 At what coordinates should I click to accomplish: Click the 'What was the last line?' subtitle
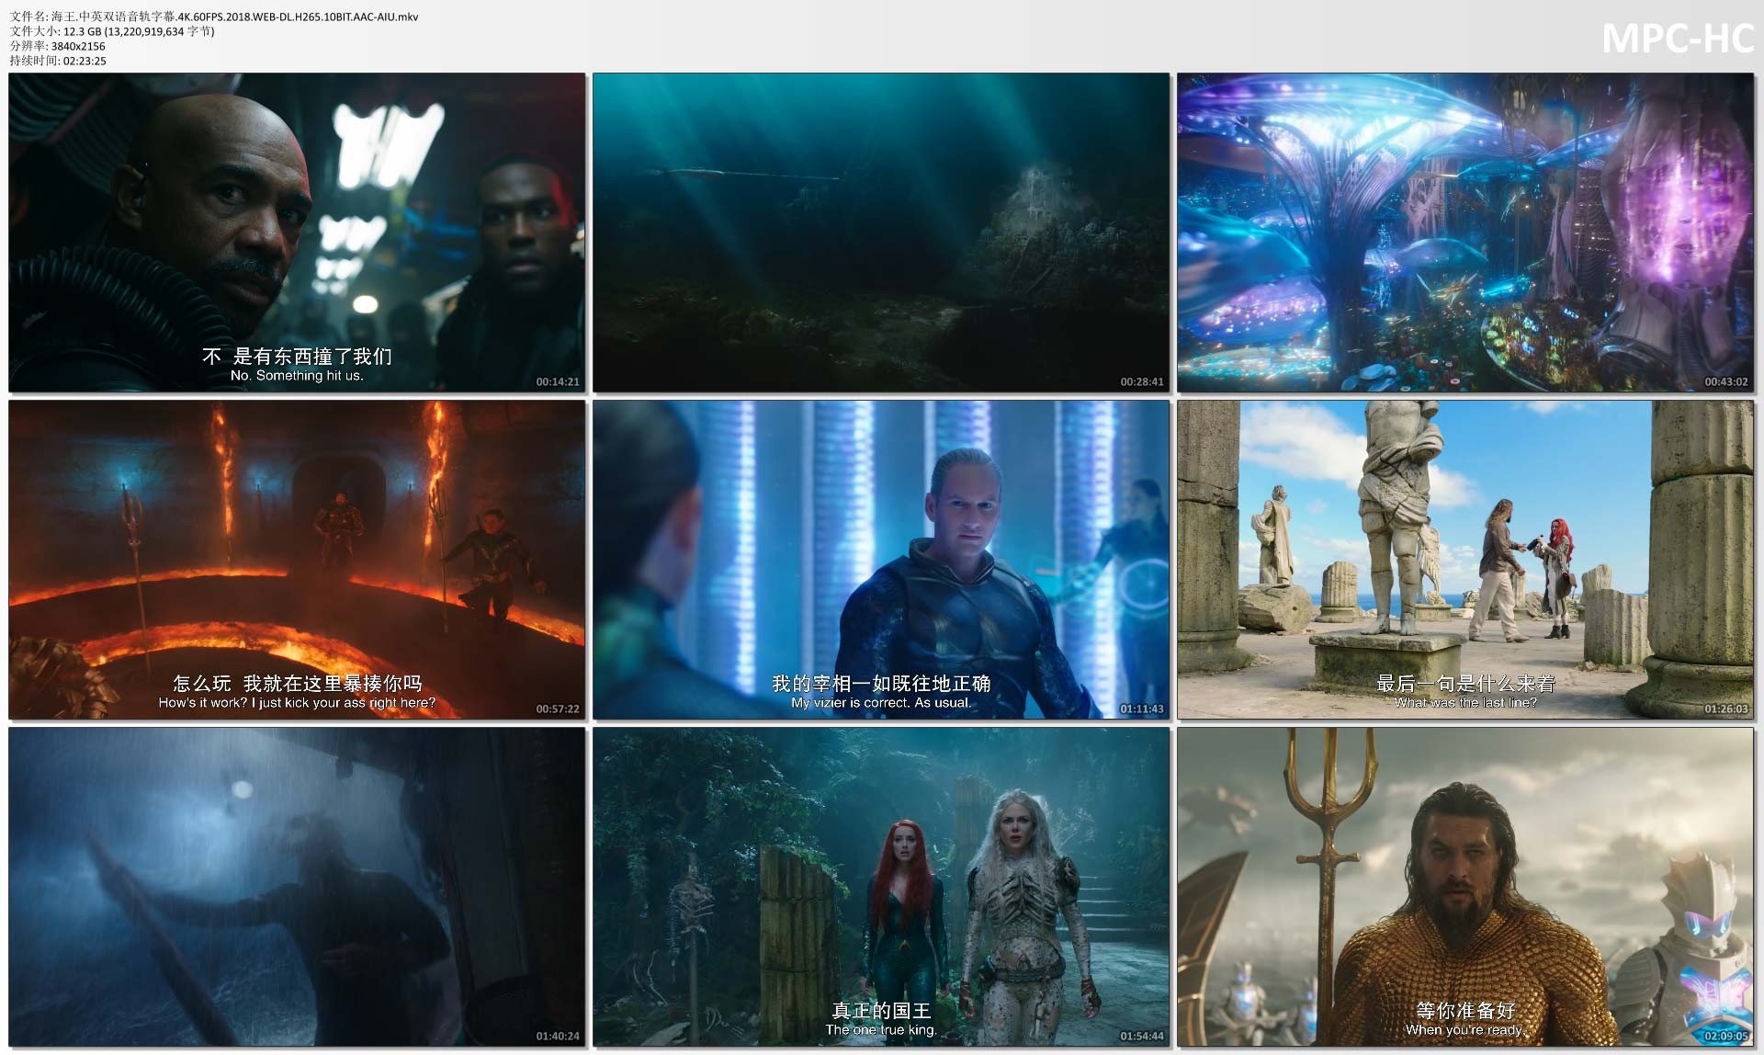pos(1464,703)
